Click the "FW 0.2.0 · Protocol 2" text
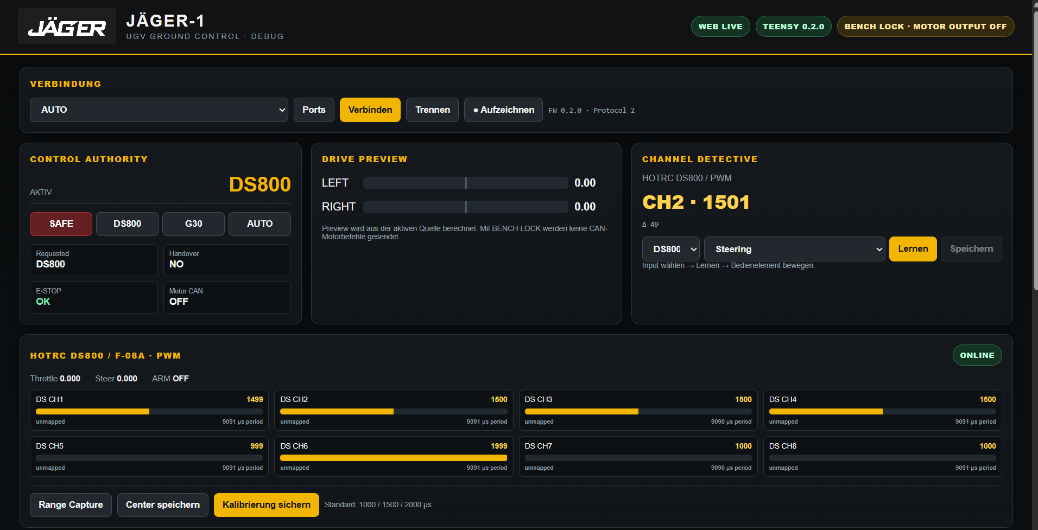The width and height of the screenshot is (1038, 530). (x=592, y=110)
